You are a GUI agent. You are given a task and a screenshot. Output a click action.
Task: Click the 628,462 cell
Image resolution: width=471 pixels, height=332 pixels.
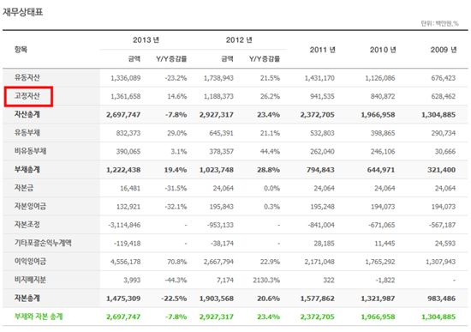(444, 97)
